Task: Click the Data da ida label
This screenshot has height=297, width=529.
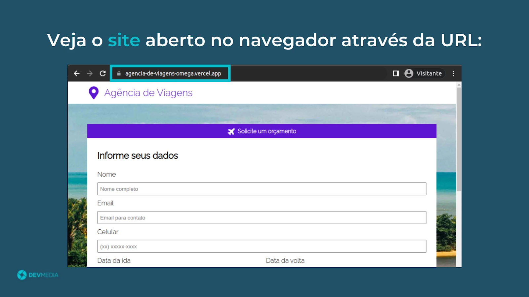Action: click(x=114, y=260)
